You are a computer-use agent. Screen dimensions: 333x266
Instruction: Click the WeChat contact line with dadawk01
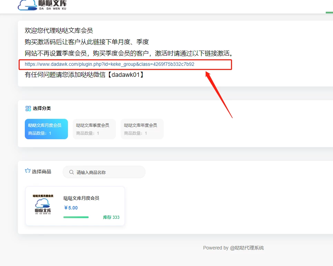point(84,75)
